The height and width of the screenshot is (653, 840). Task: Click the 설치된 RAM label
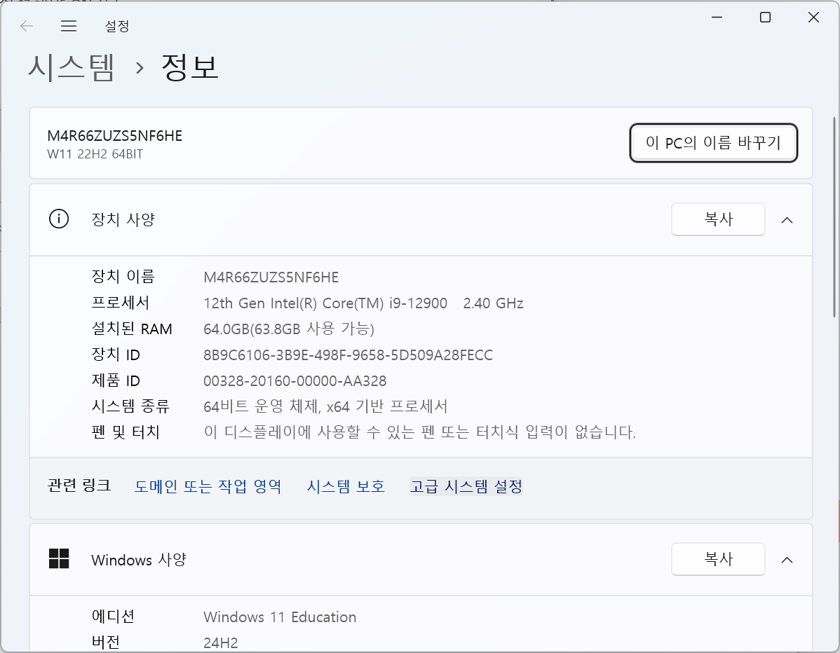point(132,329)
